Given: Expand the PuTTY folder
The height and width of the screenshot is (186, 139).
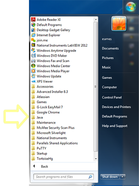Looking at the screenshot, I should coord(39,148).
